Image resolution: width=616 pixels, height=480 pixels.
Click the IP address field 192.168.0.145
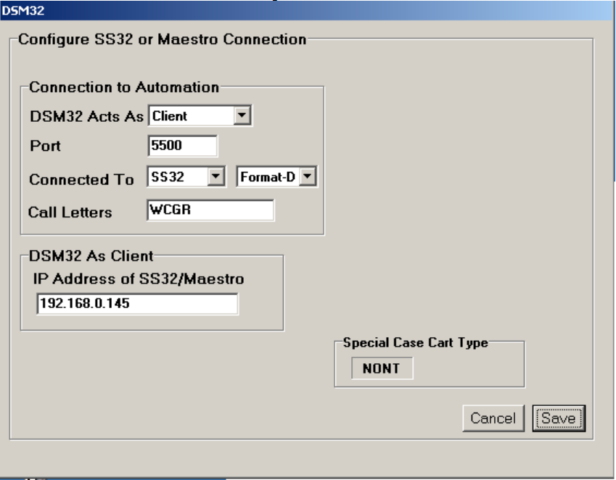136,305
